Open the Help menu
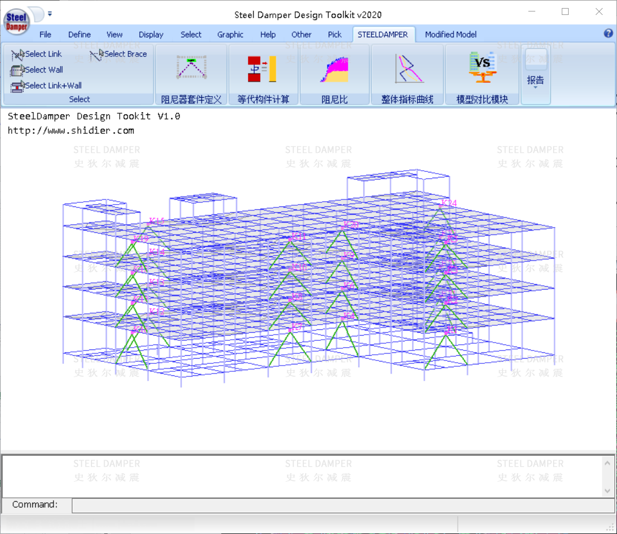Screen dimensions: 617x534 point(268,34)
